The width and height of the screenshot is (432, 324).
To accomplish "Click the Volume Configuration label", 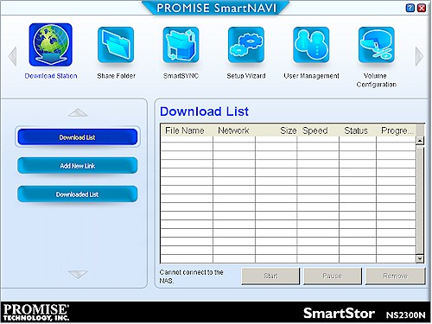I will pyautogui.click(x=376, y=80).
